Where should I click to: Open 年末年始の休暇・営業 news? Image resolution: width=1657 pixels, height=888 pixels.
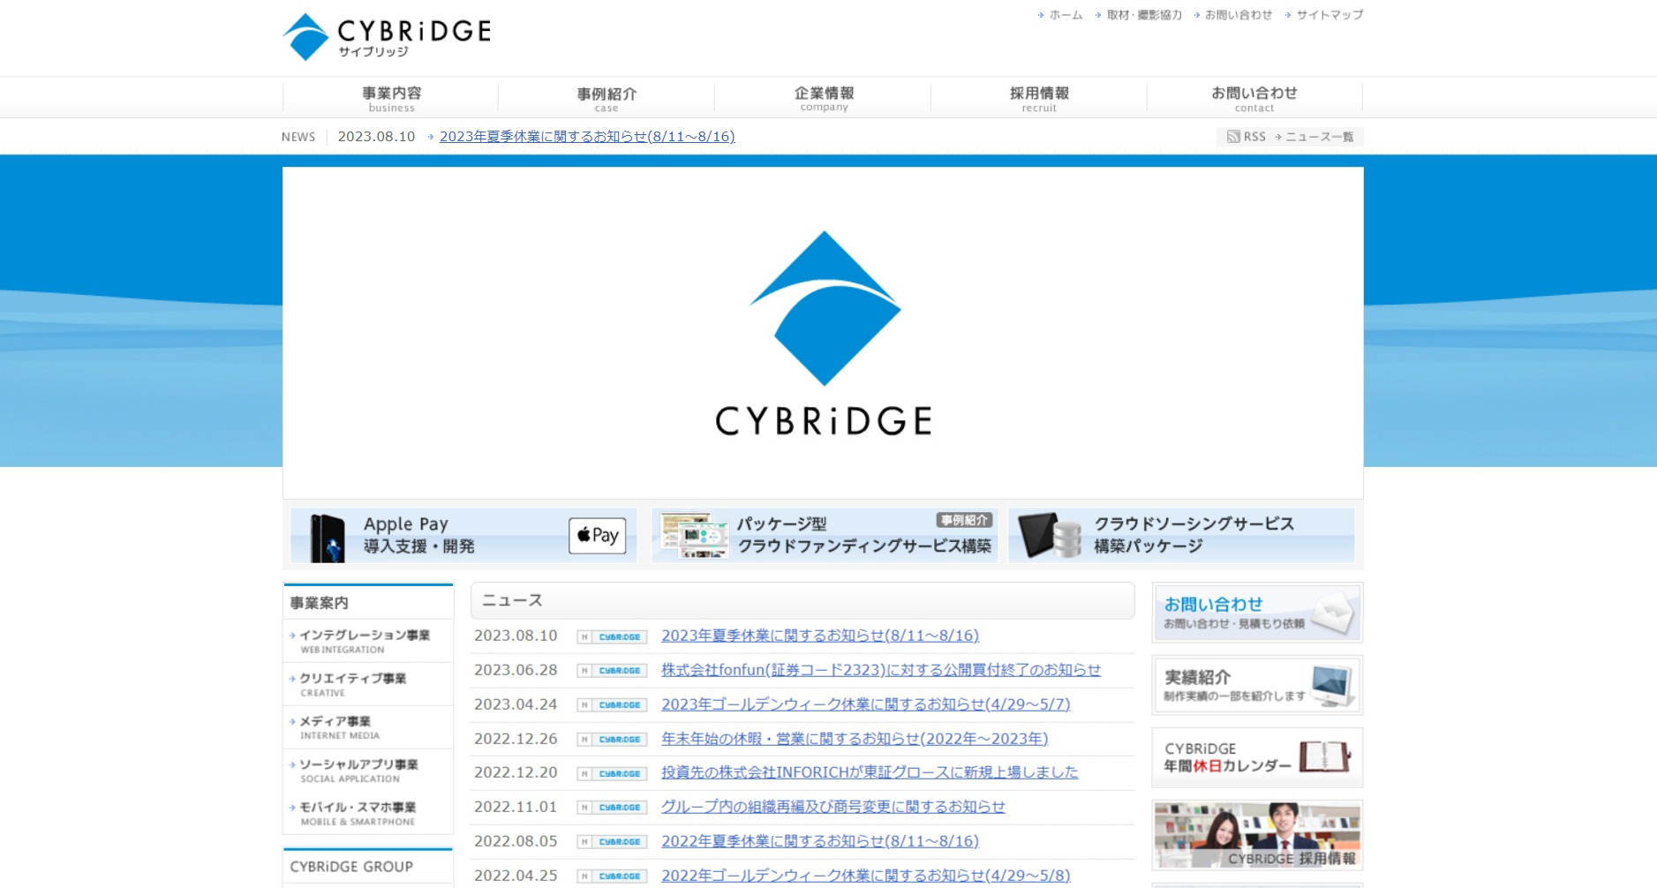855,739
